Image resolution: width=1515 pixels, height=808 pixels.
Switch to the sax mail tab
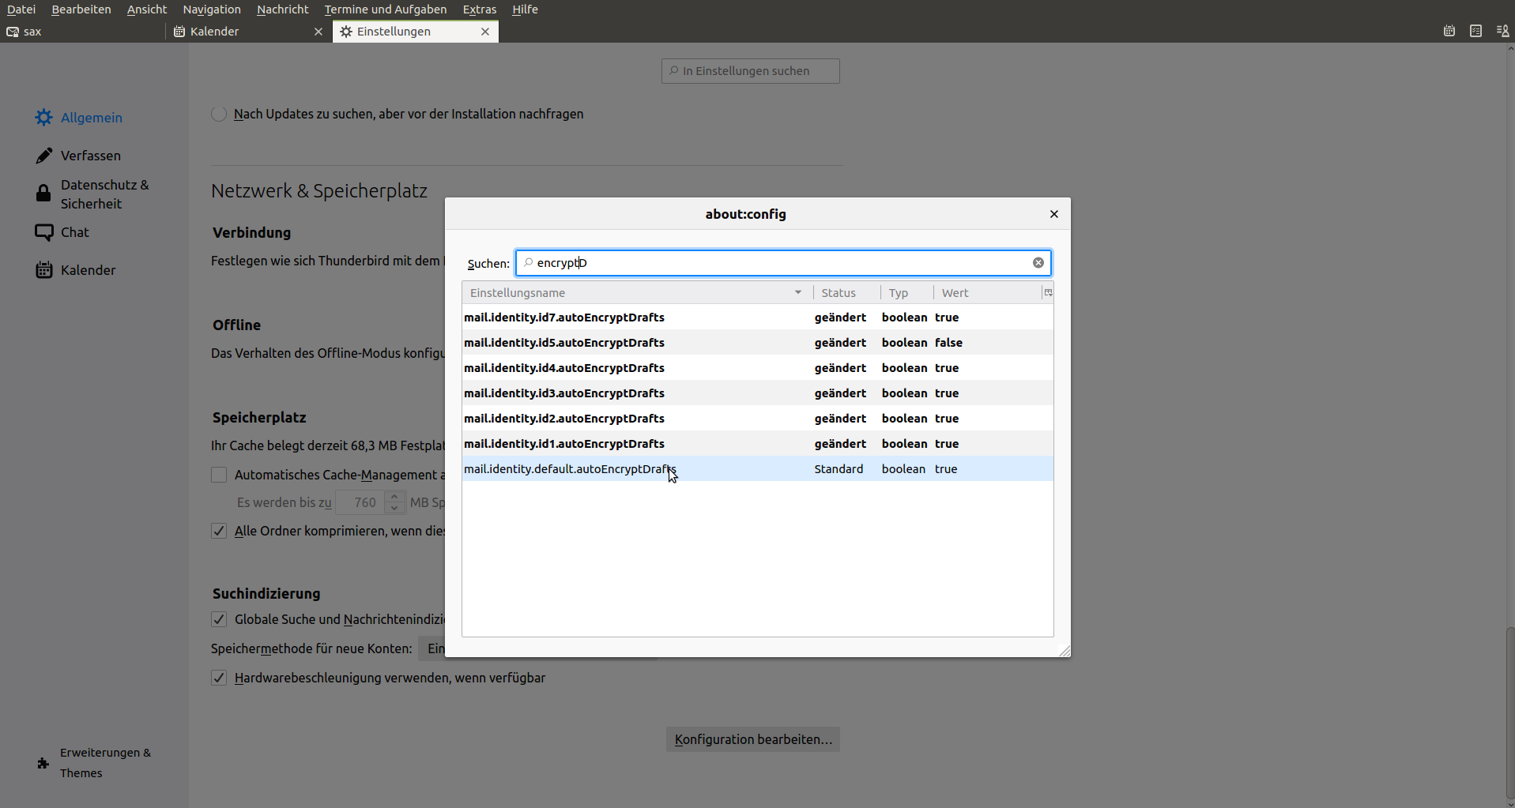click(x=32, y=32)
